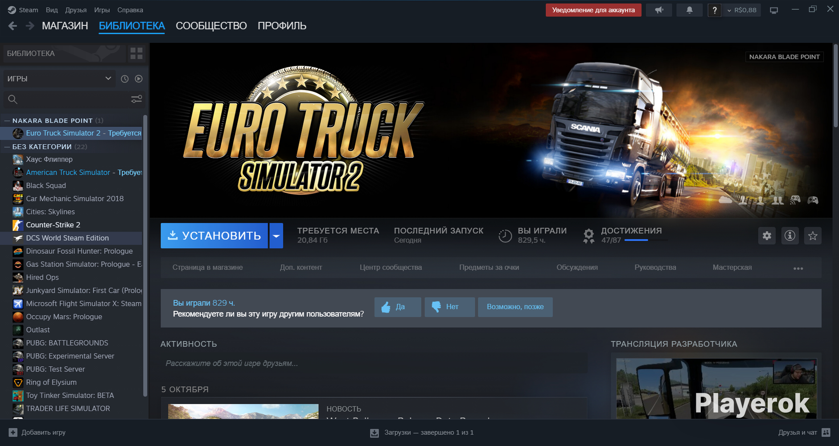839x446 pixels.
Task: Click the game info icon
Action: pyautogui.click(x=790, y=236)
